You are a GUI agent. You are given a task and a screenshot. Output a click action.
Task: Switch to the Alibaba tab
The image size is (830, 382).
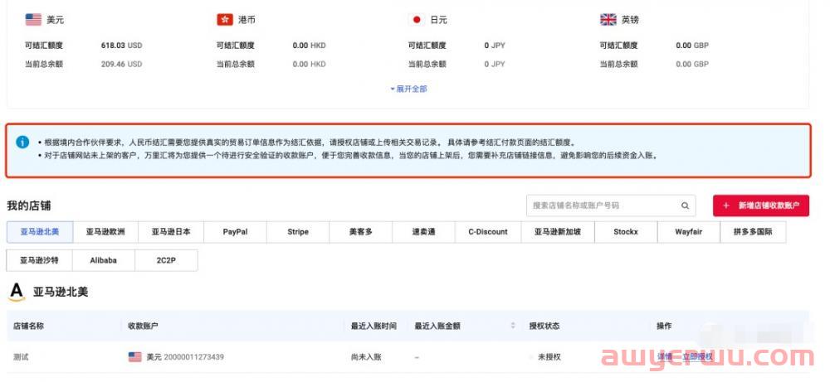click(104, 260)
